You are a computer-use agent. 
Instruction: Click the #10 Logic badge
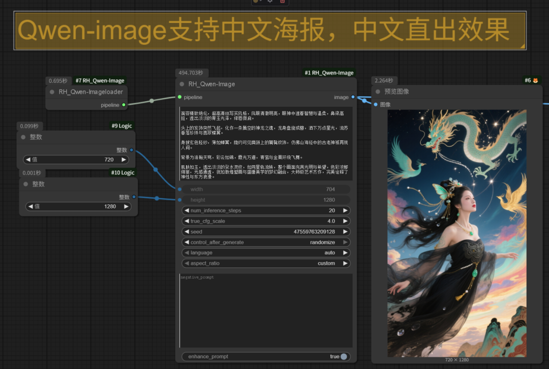pyautogui.click(x=123, y=173)
